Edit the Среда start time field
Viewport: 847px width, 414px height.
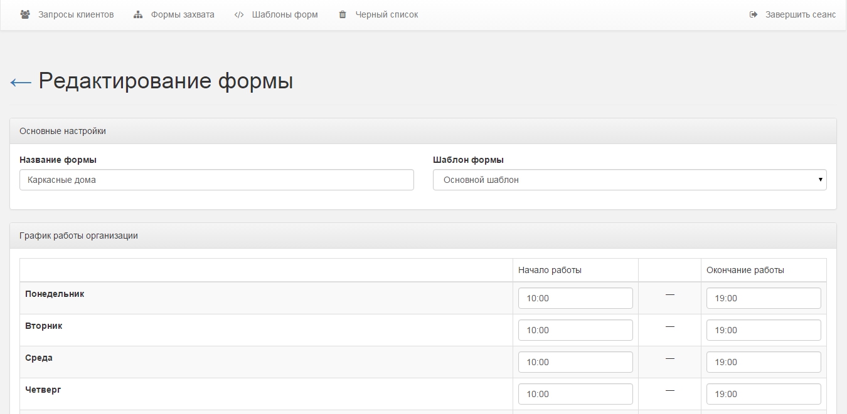(575, 362)
